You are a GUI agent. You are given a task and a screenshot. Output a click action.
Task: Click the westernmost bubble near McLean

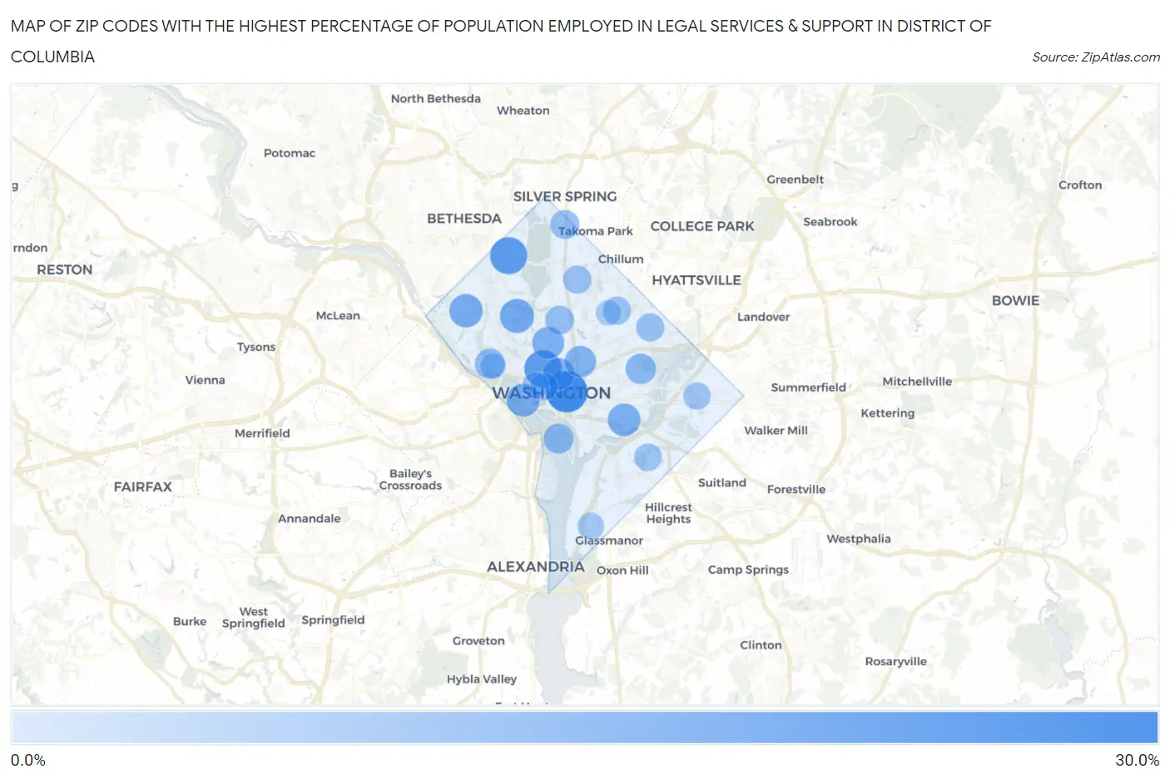click(x=466, y=311)
